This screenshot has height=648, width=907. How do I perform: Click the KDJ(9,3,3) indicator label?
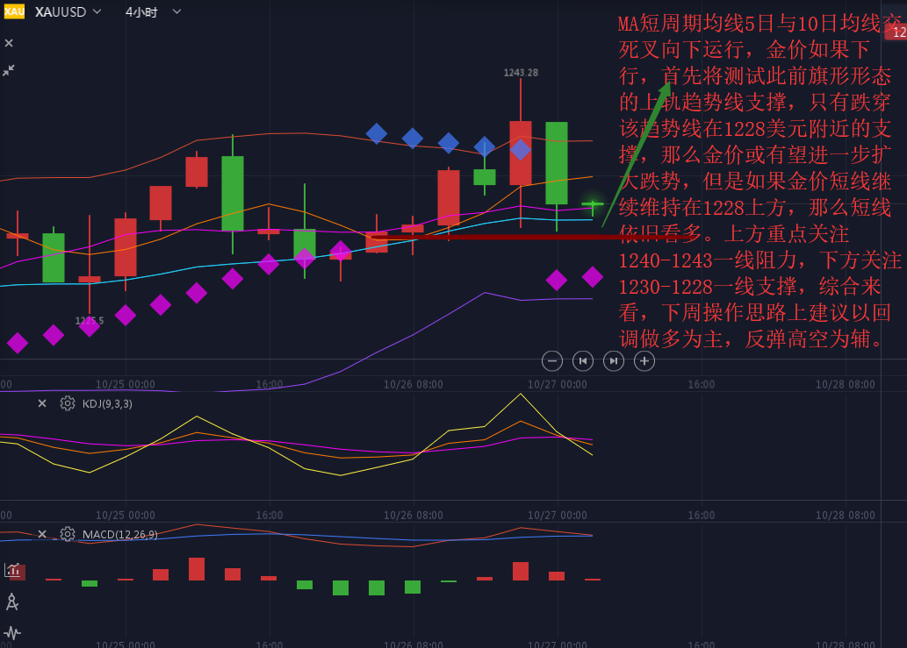click(107, 403)
